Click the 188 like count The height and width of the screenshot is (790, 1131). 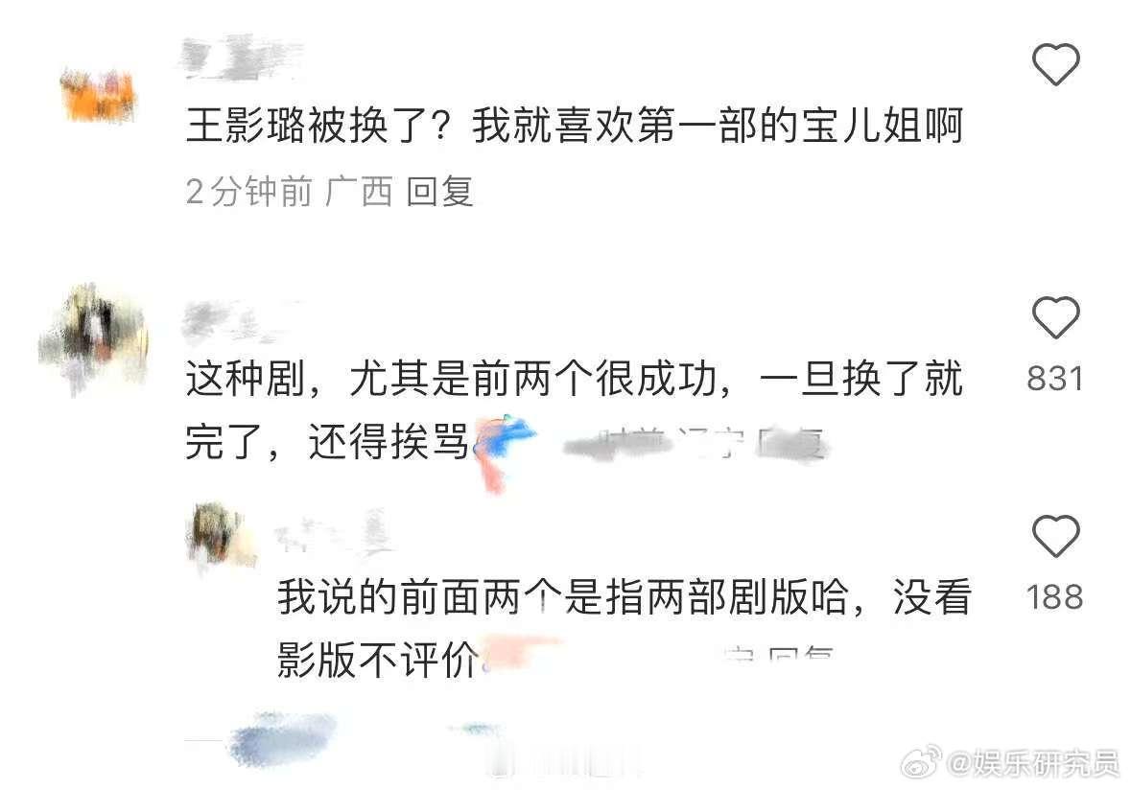coord(1054,597)
